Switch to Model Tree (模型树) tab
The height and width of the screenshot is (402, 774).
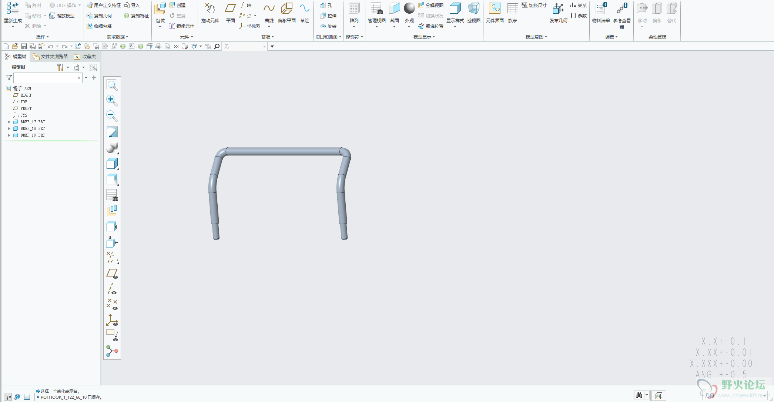tap(16, 56)
